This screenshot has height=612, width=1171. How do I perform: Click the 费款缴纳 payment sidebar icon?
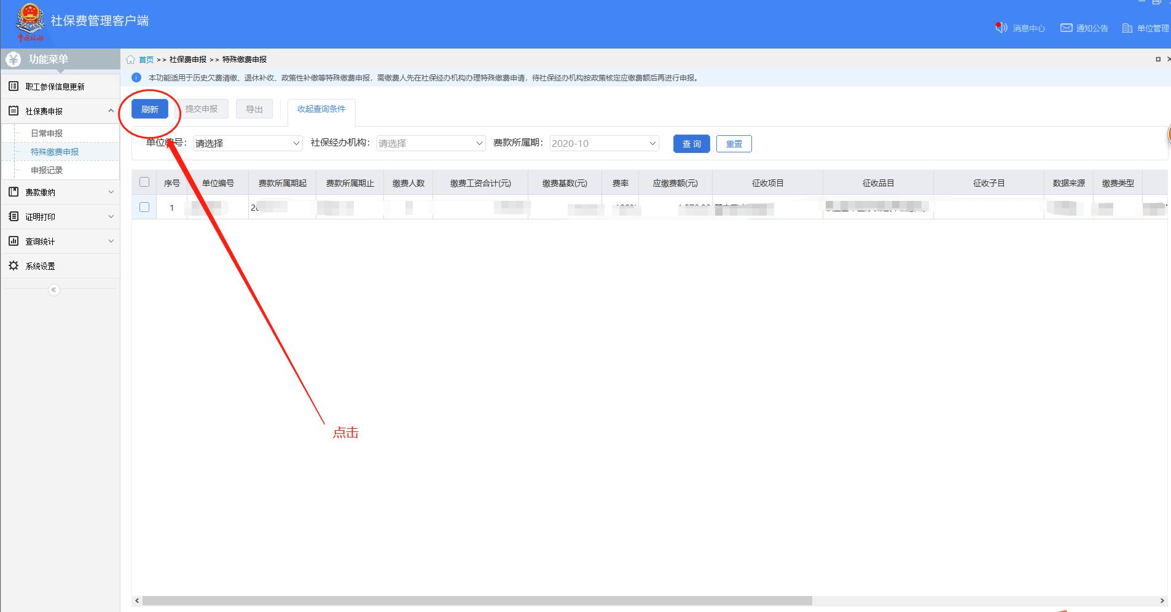click(14, 192)
